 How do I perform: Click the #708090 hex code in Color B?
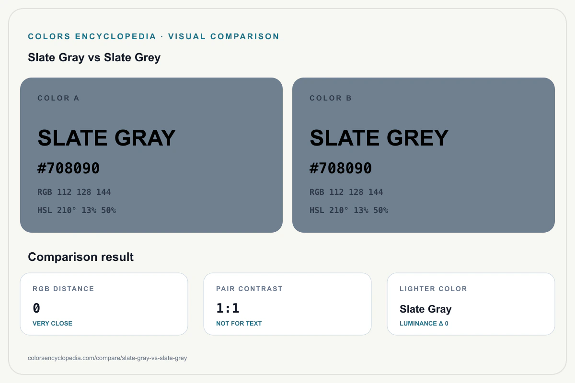pos(341,169)
